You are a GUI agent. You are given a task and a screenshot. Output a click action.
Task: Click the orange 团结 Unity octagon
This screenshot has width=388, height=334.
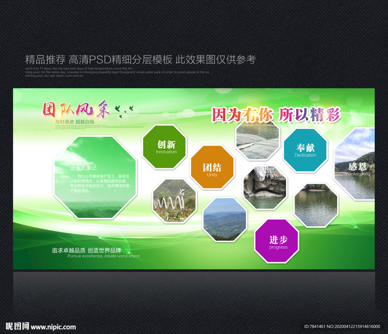(x=212, y=167)
